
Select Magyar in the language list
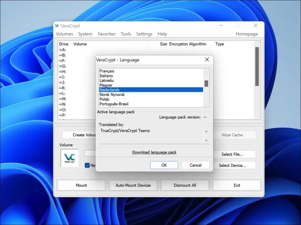point(151,85)
